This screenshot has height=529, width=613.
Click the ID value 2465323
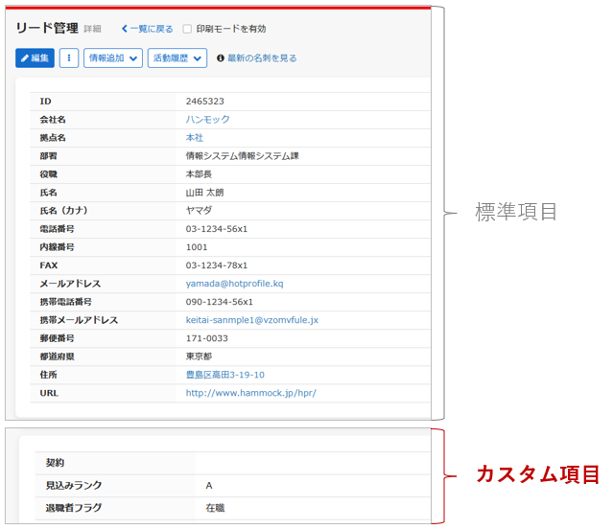tap(205, 102)
